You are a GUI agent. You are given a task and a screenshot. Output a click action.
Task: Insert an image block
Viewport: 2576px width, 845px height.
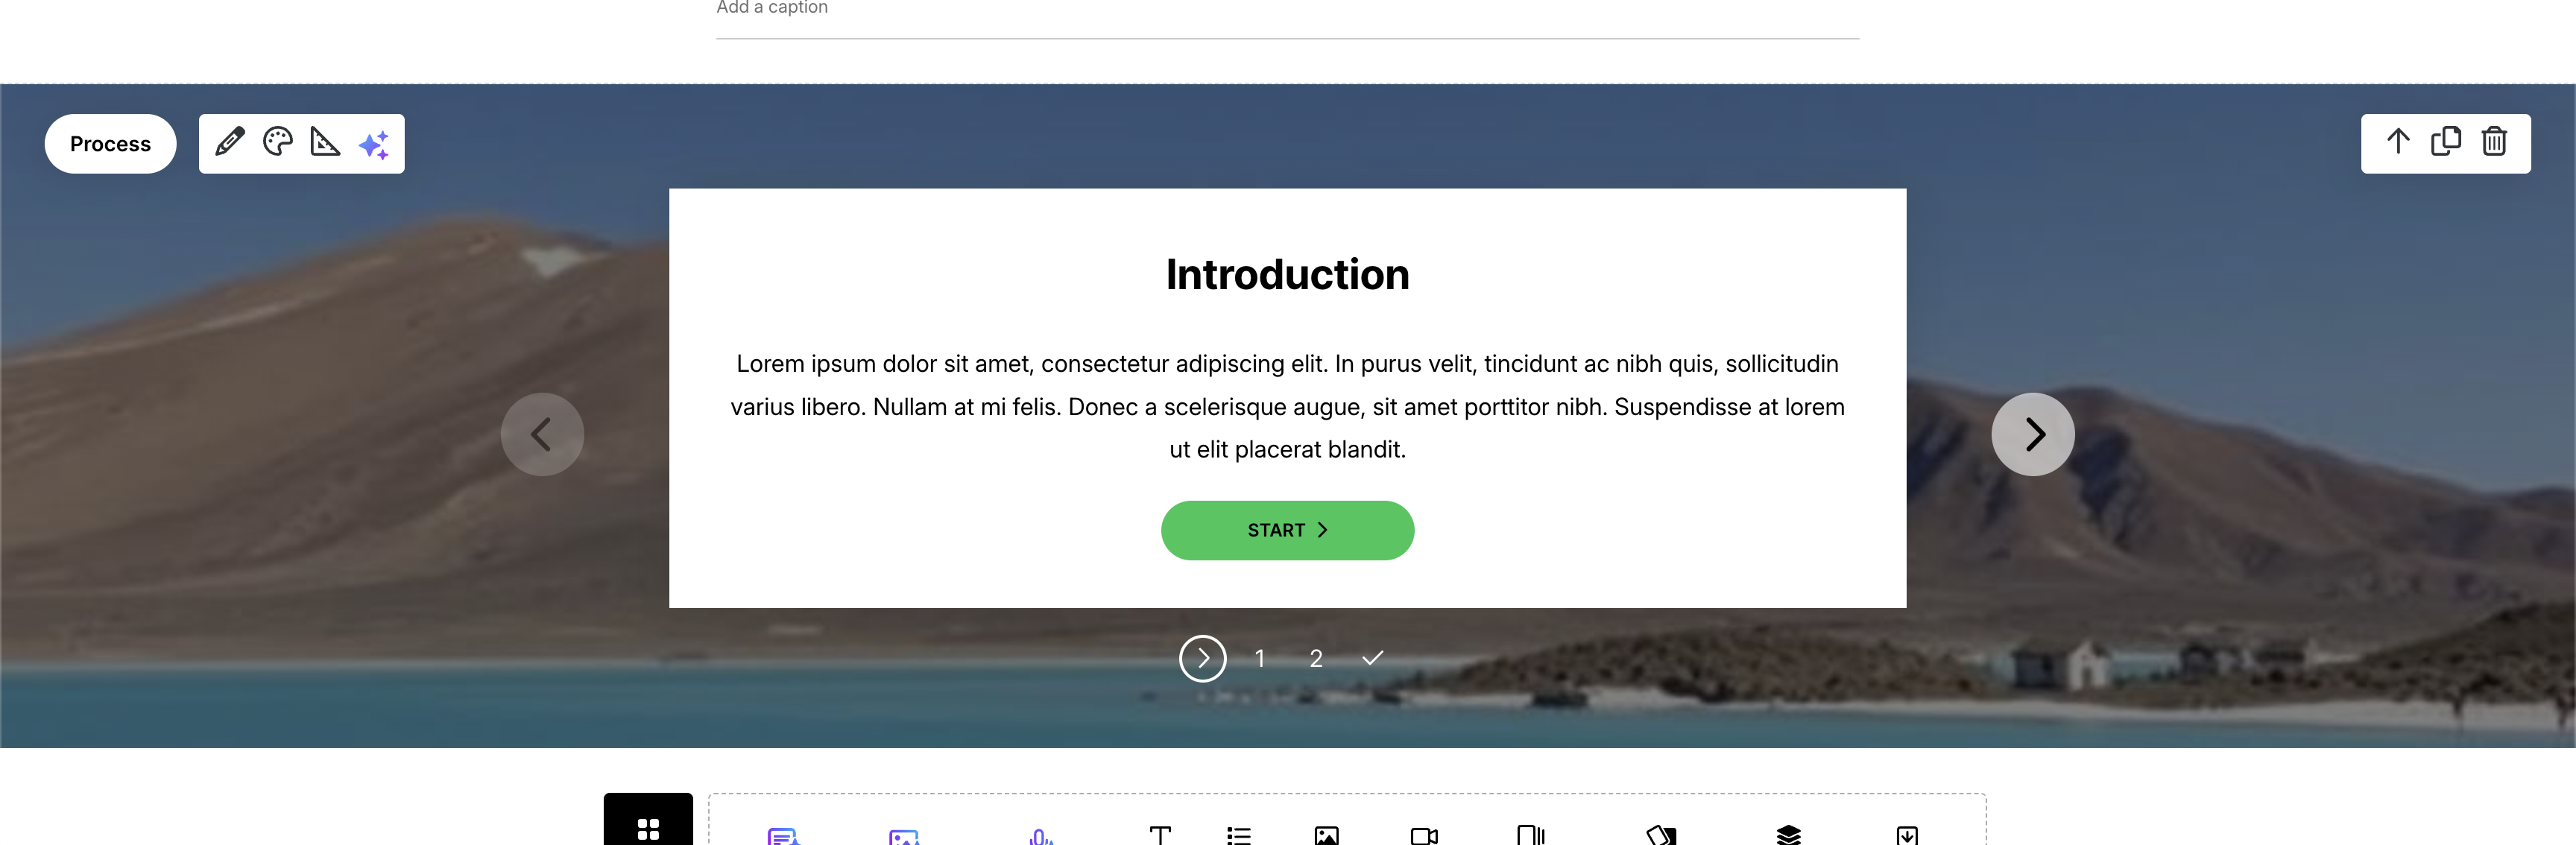click(1326, 835)
